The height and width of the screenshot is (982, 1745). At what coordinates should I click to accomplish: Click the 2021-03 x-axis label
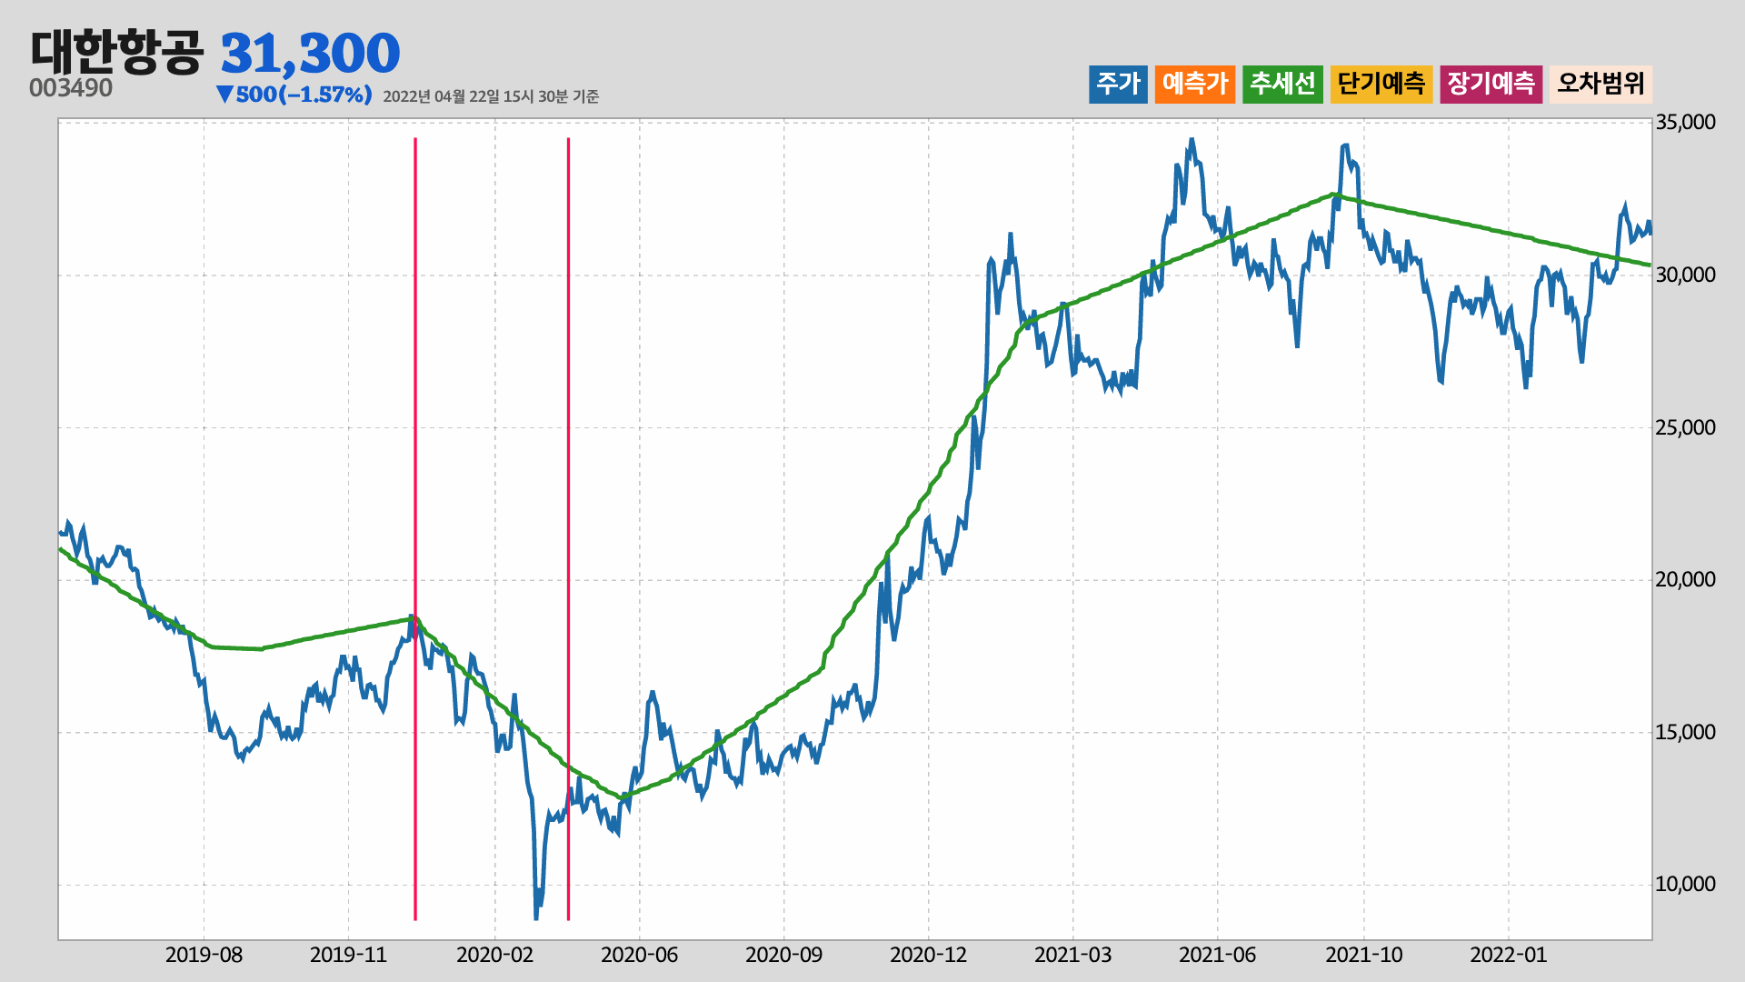pyautogui.click(x=1072, y=955)
